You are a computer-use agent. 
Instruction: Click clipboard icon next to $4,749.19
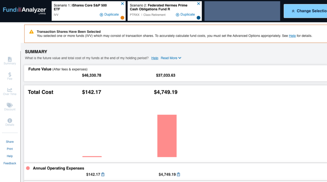tap(179, 174)
